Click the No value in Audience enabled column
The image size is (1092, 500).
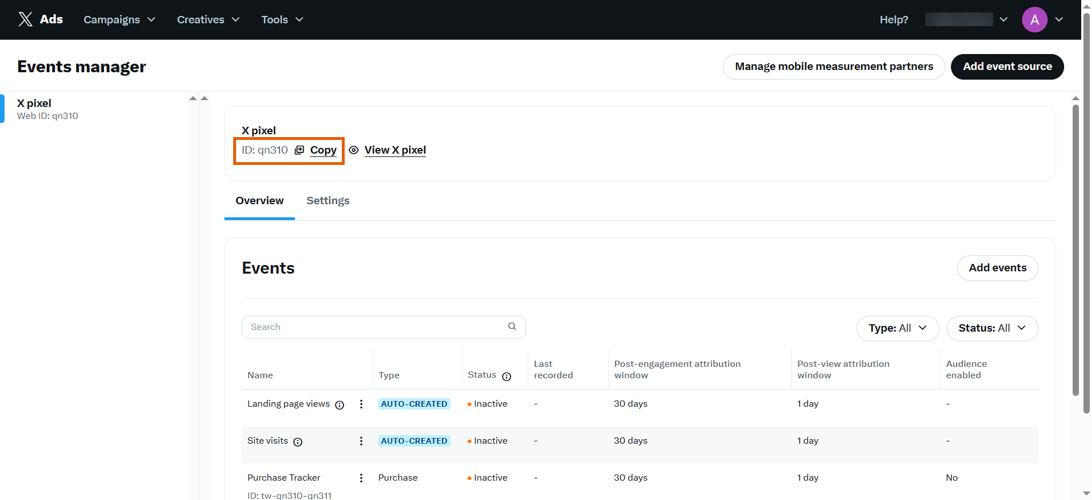(952, 478)
